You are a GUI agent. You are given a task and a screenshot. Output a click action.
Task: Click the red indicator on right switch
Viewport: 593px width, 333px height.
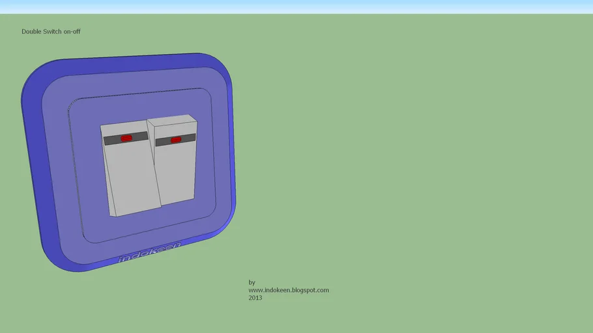[x=176, y=140]
